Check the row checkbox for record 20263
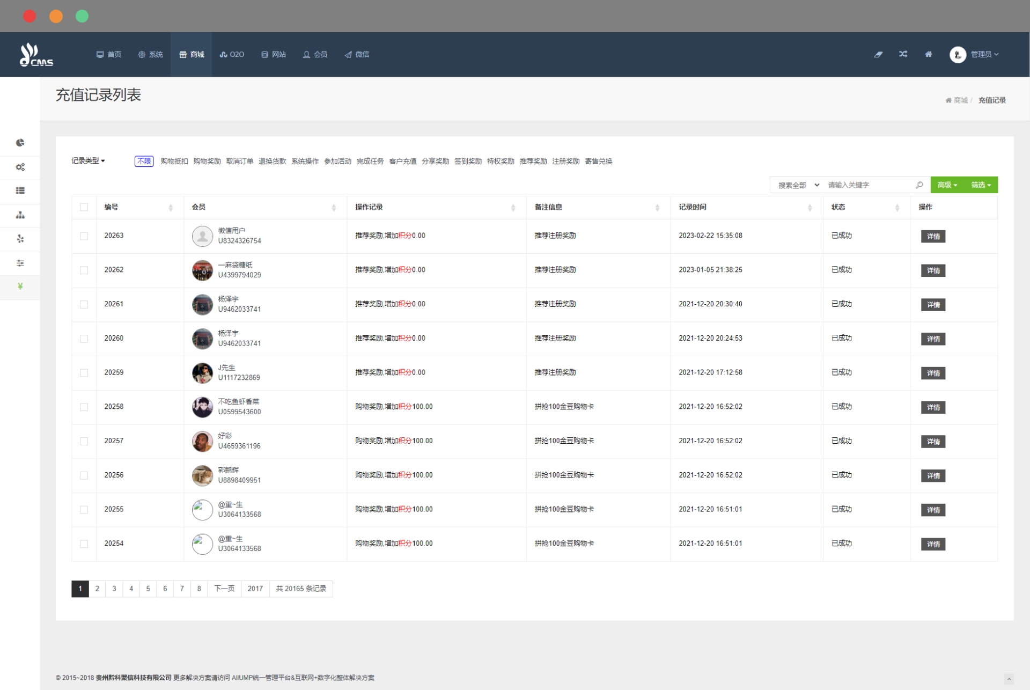The width and height of the screenshot is (1030, 690). (x=84, y=236)
